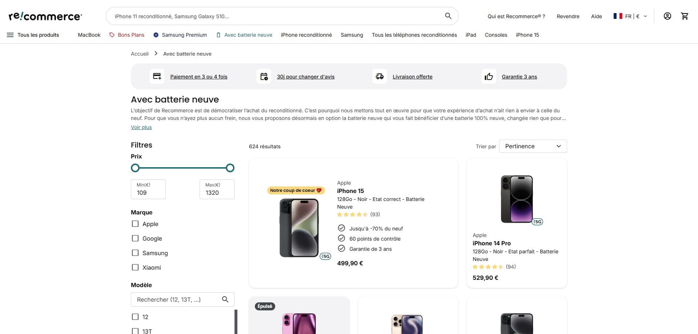Check the 13T model filter
698x334 pixels.
[135, 331]
